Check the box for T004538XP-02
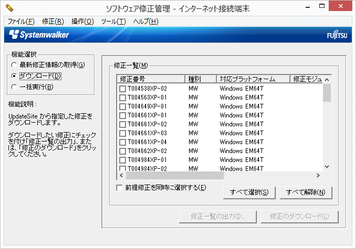The image size is (356, 249). point(122,89)
